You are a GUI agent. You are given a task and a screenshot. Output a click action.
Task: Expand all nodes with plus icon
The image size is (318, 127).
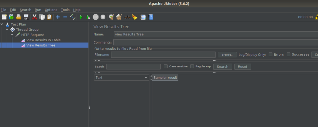point(58,17)
